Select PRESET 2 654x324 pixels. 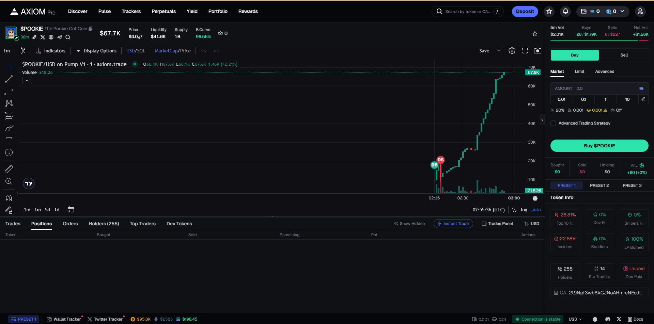599,185
